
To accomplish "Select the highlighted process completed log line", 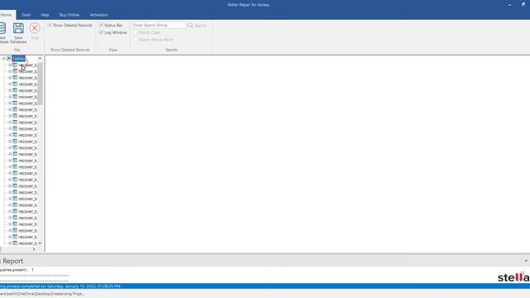I will point(265,286).
